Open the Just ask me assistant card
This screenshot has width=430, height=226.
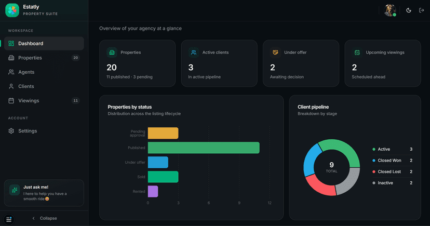(44, 193)
